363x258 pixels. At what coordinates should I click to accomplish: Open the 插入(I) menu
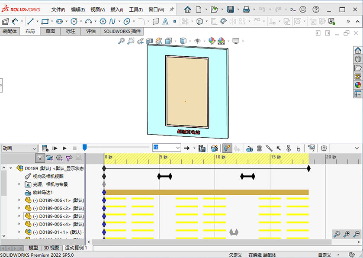pos(117,10)
